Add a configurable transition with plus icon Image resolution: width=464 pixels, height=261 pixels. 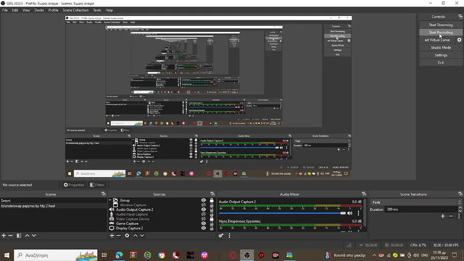443,216
